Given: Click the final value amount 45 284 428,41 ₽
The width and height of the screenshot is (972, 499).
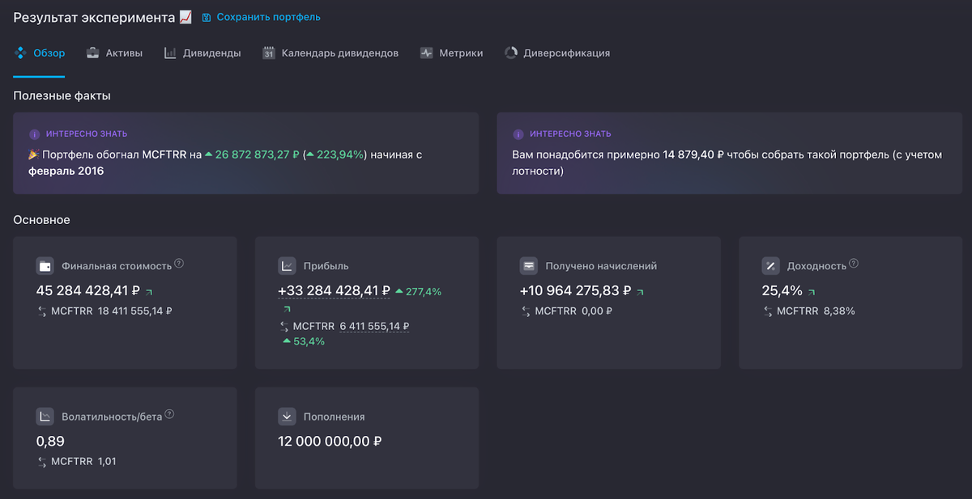Looking at the screenshot, I should [x=88, y=291].
